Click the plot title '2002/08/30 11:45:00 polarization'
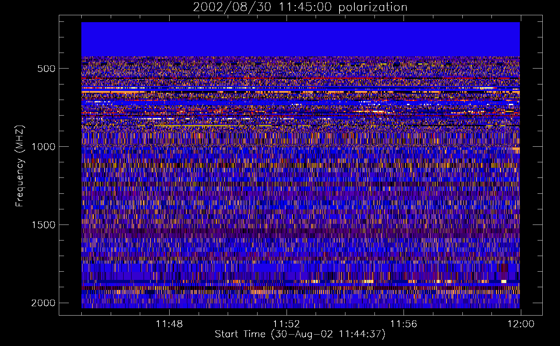 click(300, 7)
